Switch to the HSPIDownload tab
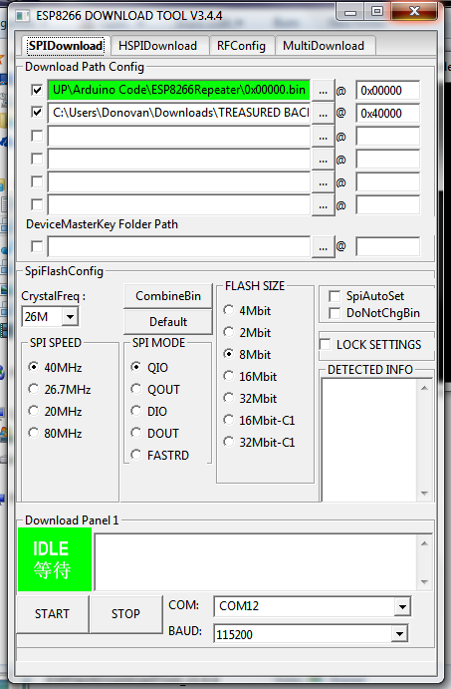The height and width of the screenshot is (689, 451). tap(159, 46)
